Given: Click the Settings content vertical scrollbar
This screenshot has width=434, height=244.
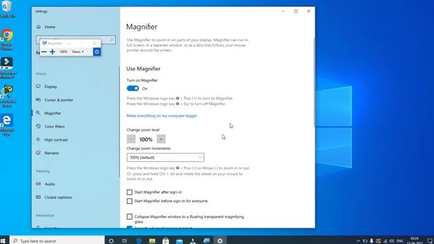Looking at the screenshot, I should pyautogui.click(x=314, y=83).
